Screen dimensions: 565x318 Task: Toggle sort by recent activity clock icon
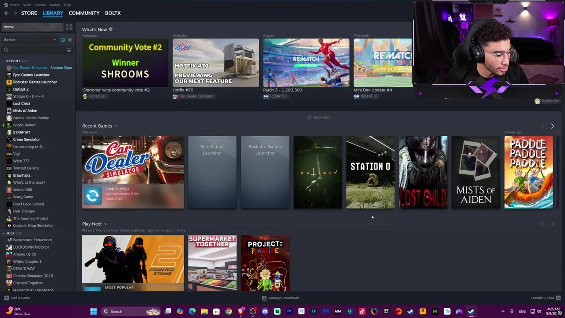coord(63,40)
